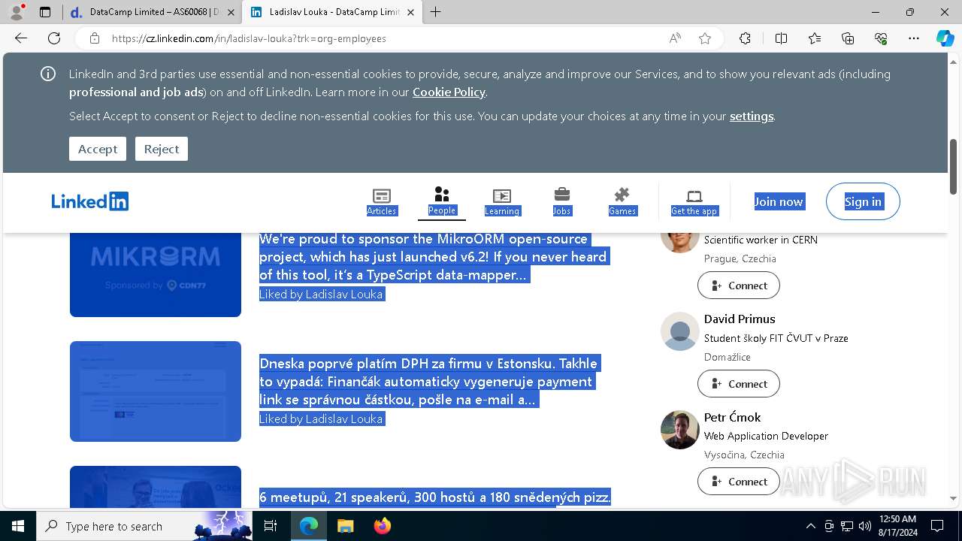
Task: Open the Articles nav icon
Action: pyautogui.click(x=381, y=201)
